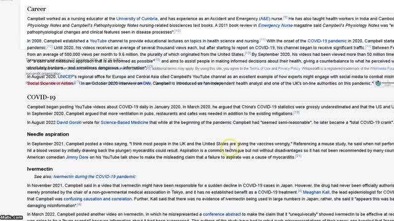
Task: Click footnote [15] after 'informed as possible'
Action: pyautogui.click(x=158, y=60)
